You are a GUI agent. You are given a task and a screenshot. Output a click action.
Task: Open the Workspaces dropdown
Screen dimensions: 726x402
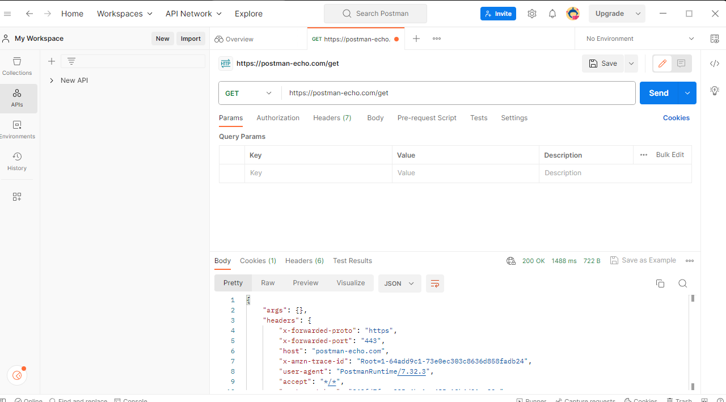tap(125, 14)
